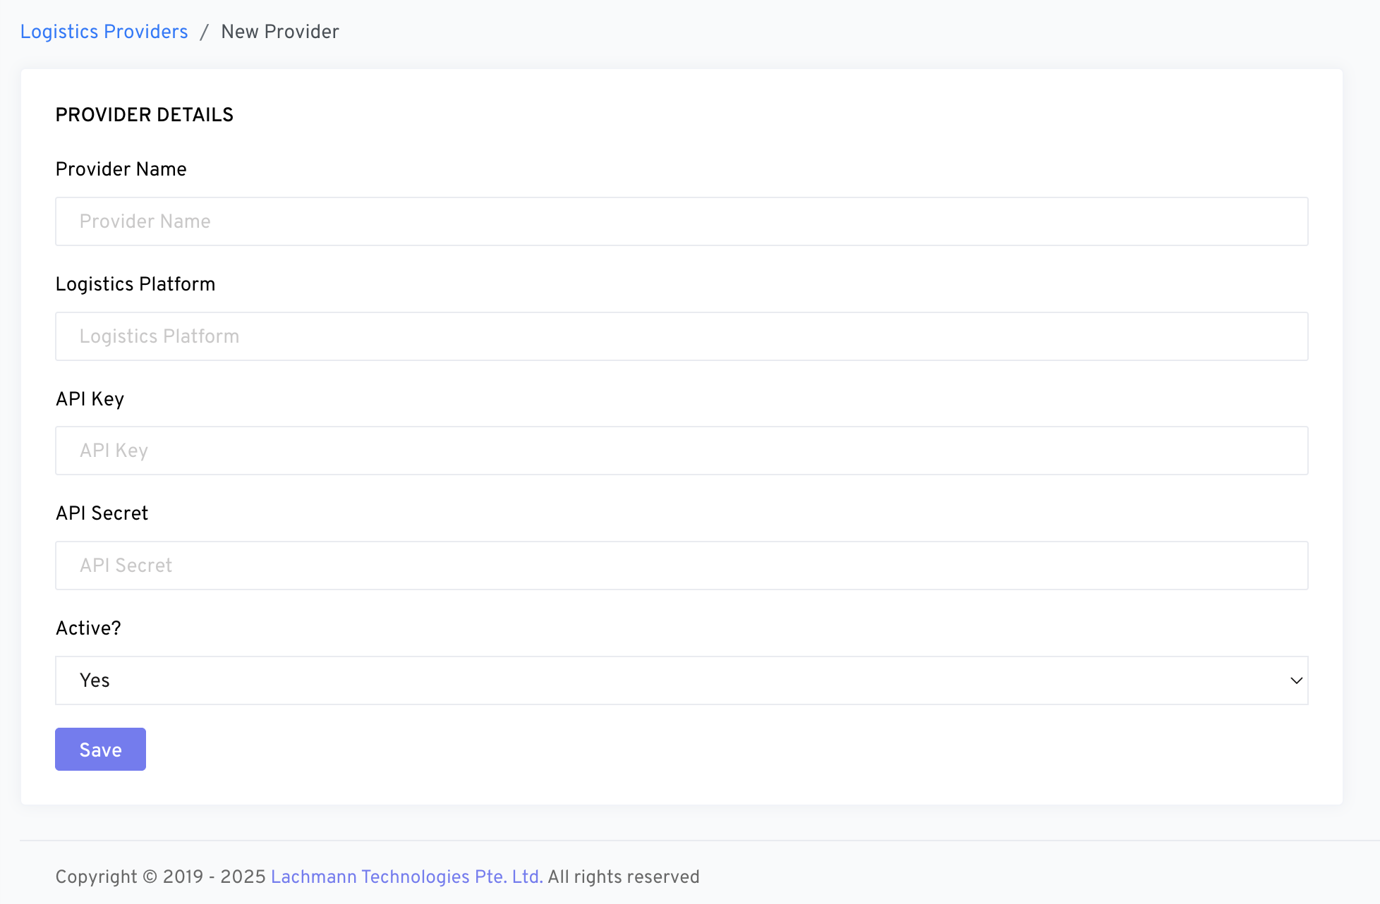Focus the API Key text box
The height and width of the screenshot is (904, 1380).
click(x=681, y=451)
